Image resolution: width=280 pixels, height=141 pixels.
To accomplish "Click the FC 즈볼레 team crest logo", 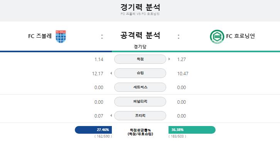I will (61, 36).
